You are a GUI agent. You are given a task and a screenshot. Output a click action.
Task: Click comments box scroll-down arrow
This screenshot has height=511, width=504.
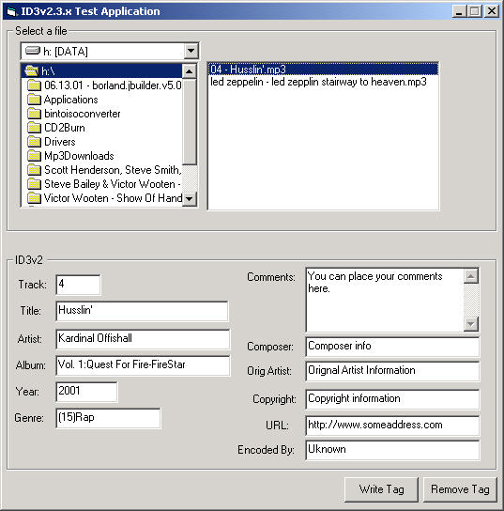click(471, 324)
